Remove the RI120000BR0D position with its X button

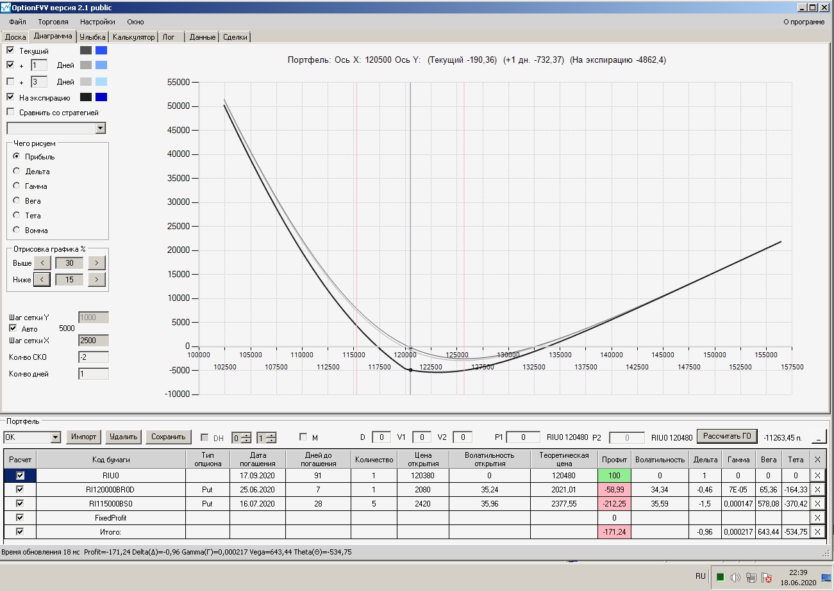pyautogui.click(x=817, y=490)
